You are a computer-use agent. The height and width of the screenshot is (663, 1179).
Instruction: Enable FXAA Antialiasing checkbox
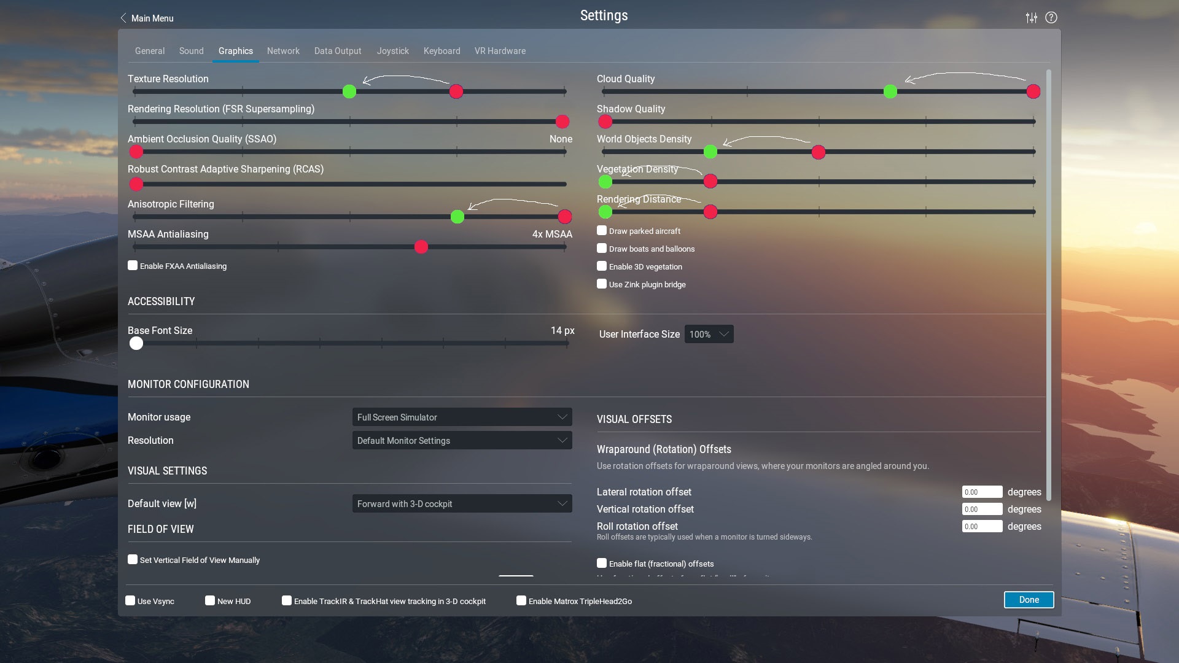point(133,266)
